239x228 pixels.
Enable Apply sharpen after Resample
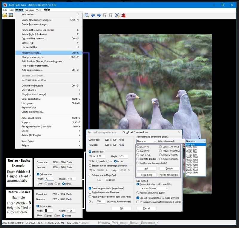(x=90, y=192)
